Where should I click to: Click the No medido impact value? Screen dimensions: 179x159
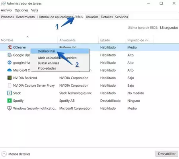coord(136,93)
